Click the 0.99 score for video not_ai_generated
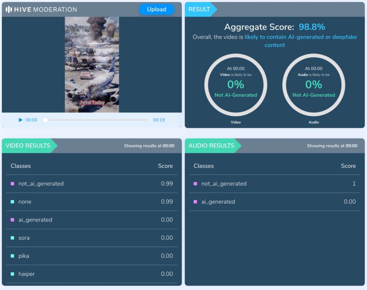Viewport: 367px width, 290px height. click(x=167, y=183)
